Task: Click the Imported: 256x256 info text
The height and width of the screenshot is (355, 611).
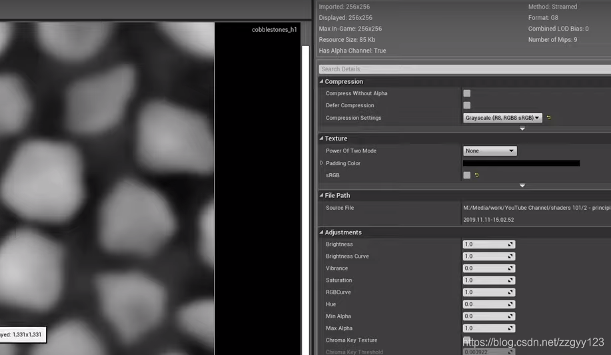Action: (344, 7)
